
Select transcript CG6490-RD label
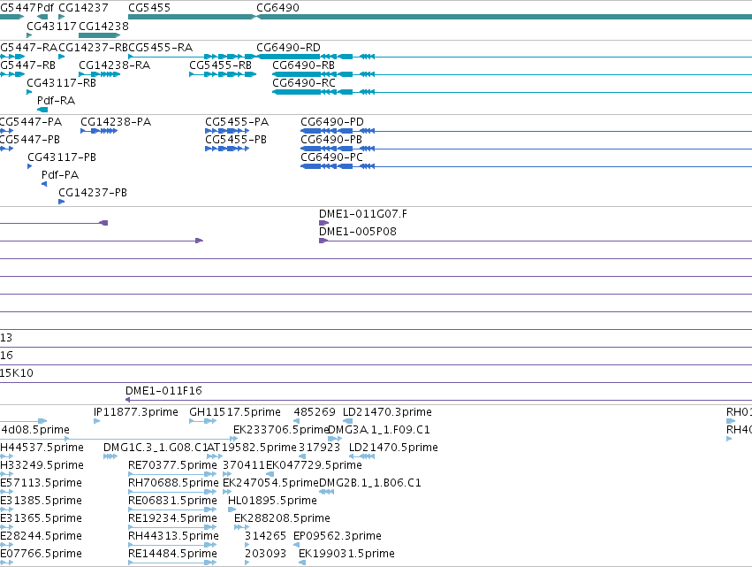(x=288, y=48)
